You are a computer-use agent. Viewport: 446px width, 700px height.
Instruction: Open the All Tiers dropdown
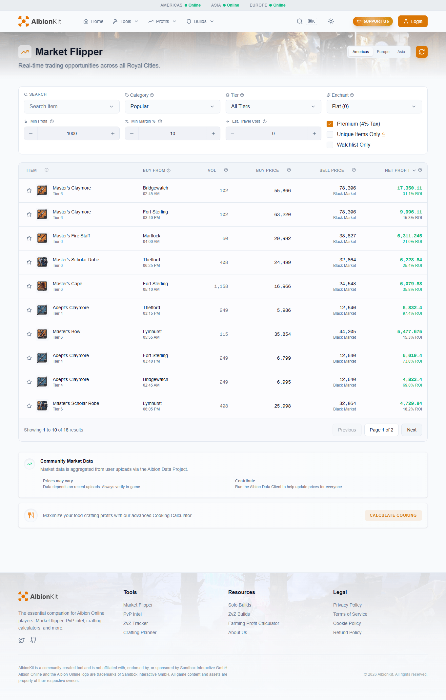[274, 107]
